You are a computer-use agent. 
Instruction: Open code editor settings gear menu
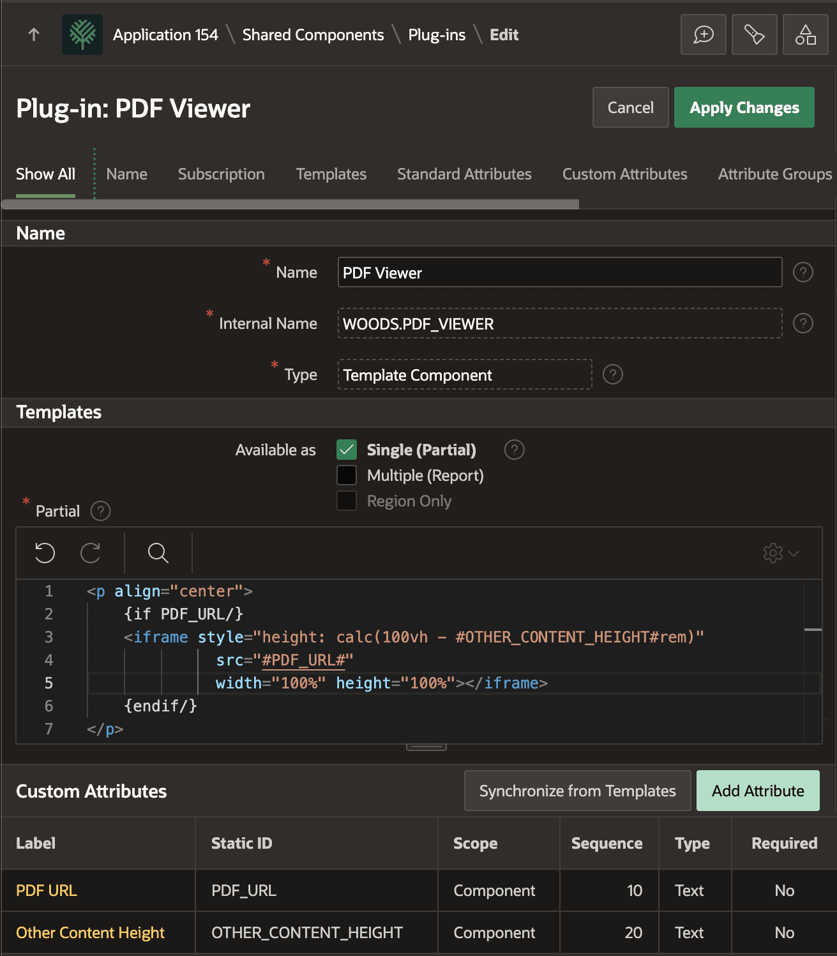point(781,553)
